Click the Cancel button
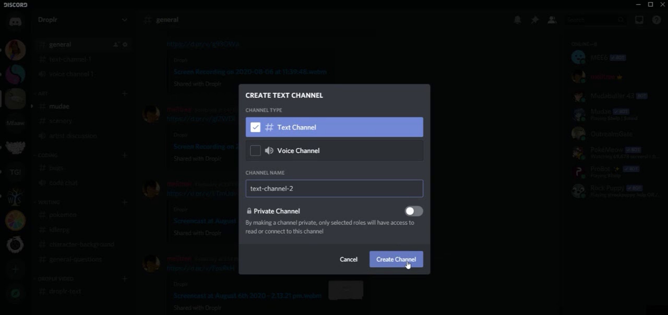668x315 pixels. 349,259
